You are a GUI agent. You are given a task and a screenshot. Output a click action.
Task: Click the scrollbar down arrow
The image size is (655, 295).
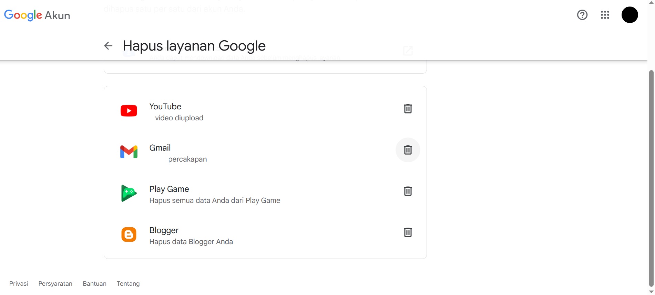[651, 292]
